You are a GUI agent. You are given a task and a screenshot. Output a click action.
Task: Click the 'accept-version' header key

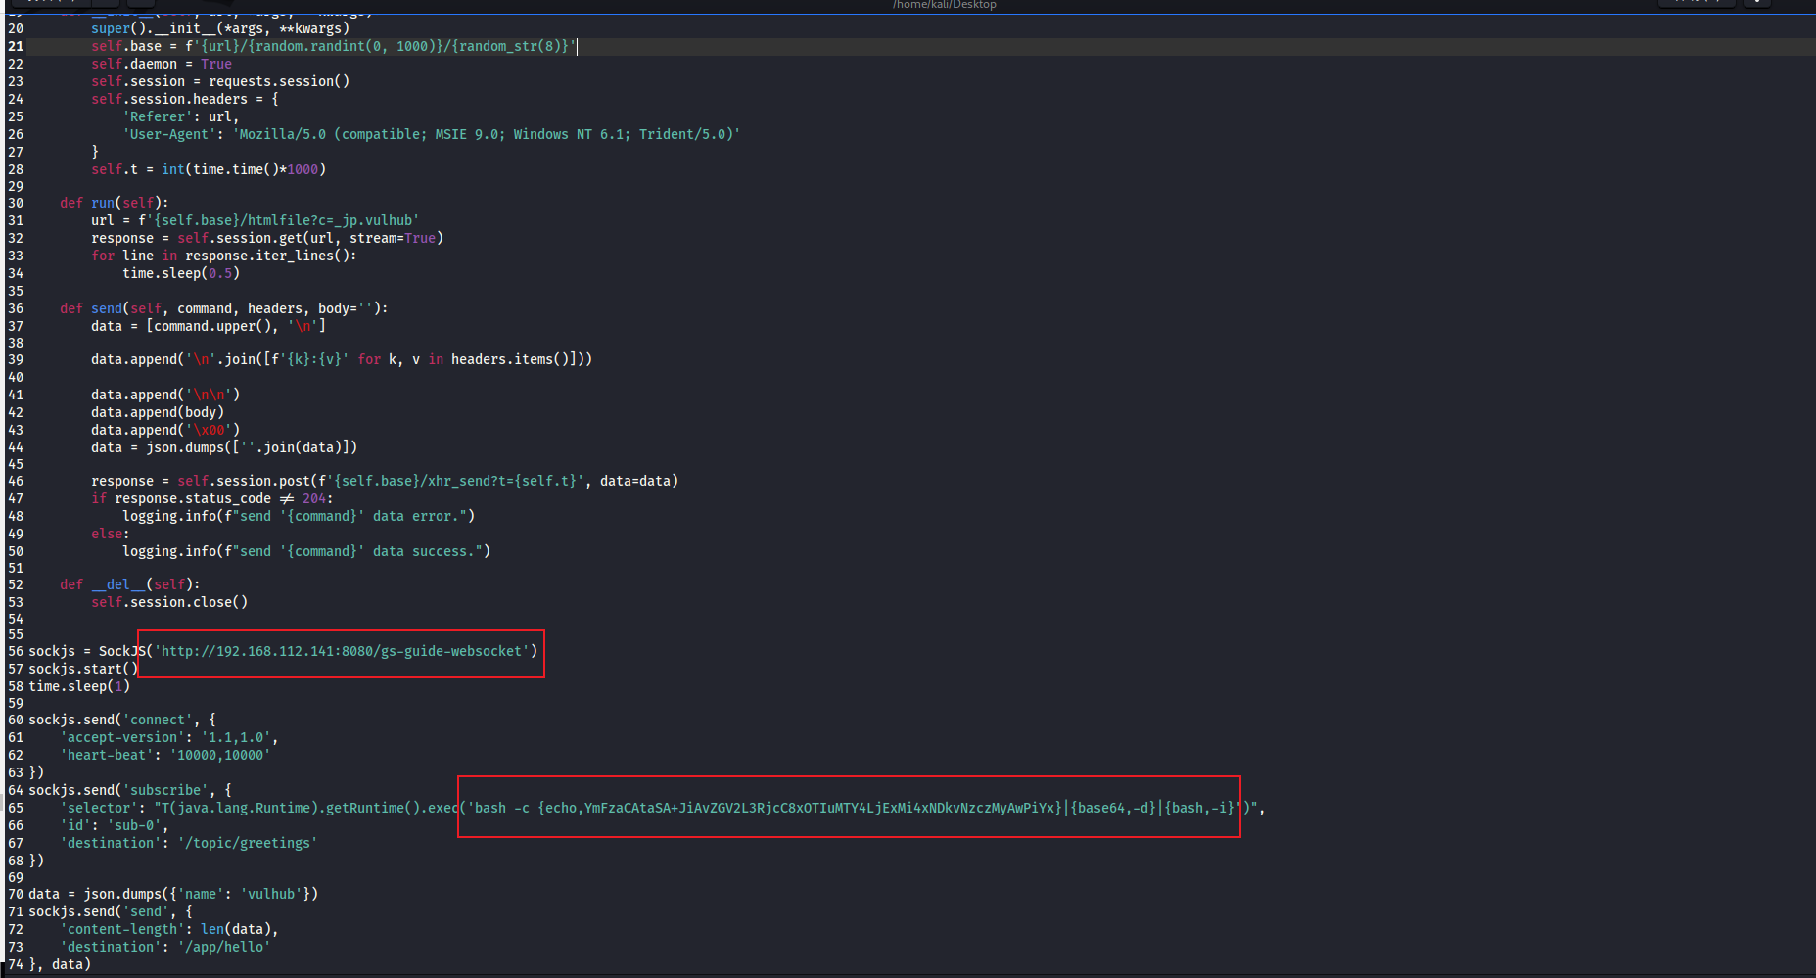click(x=122, y=737)
